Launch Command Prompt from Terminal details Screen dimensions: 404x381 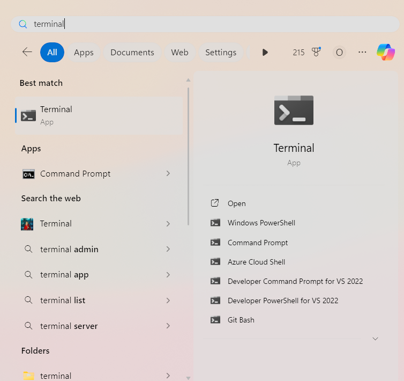coord(294,243)
